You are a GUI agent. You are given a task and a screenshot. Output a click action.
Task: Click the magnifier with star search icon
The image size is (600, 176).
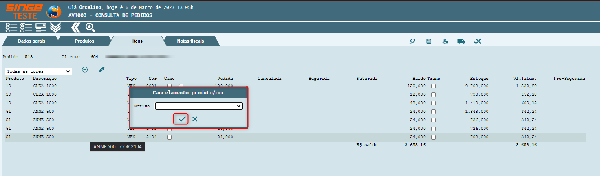pos(90,28)
